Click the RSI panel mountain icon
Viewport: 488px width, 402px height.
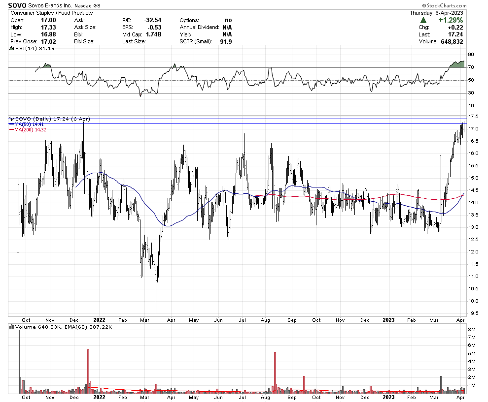11,48
